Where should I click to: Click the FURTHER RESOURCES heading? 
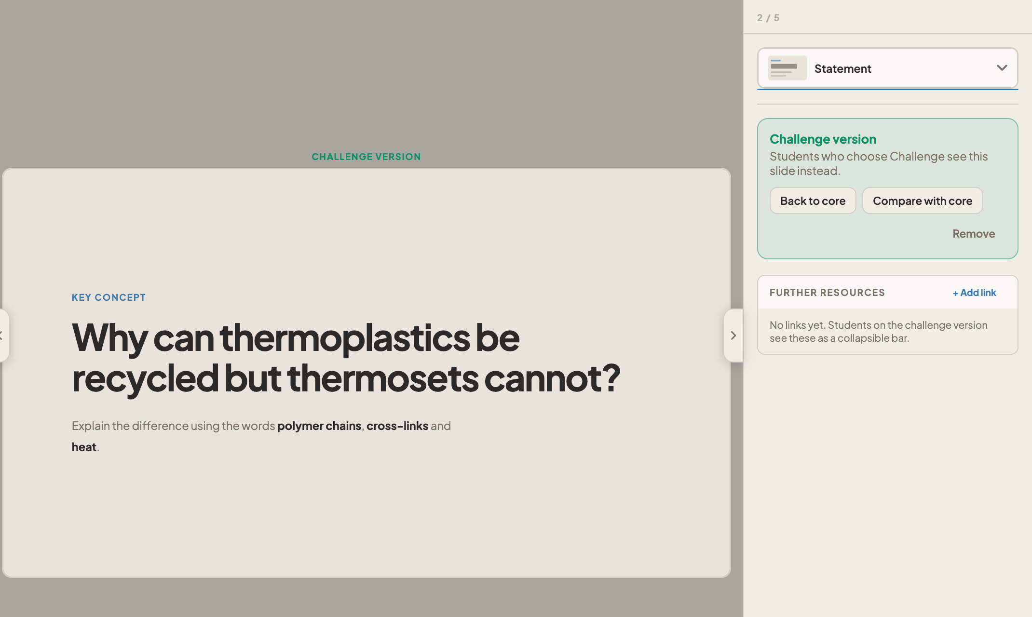coord(827,293)
